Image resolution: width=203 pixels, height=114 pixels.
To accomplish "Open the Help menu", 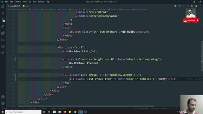I will [48, 2].
